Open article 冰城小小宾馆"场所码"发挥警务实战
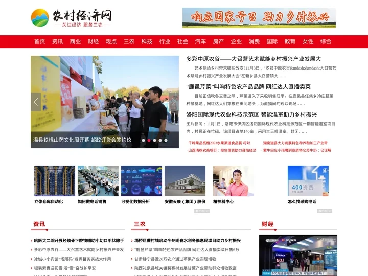Image resolution: width=368 pixels, height=276 pixels. click(x=73, y=259)
